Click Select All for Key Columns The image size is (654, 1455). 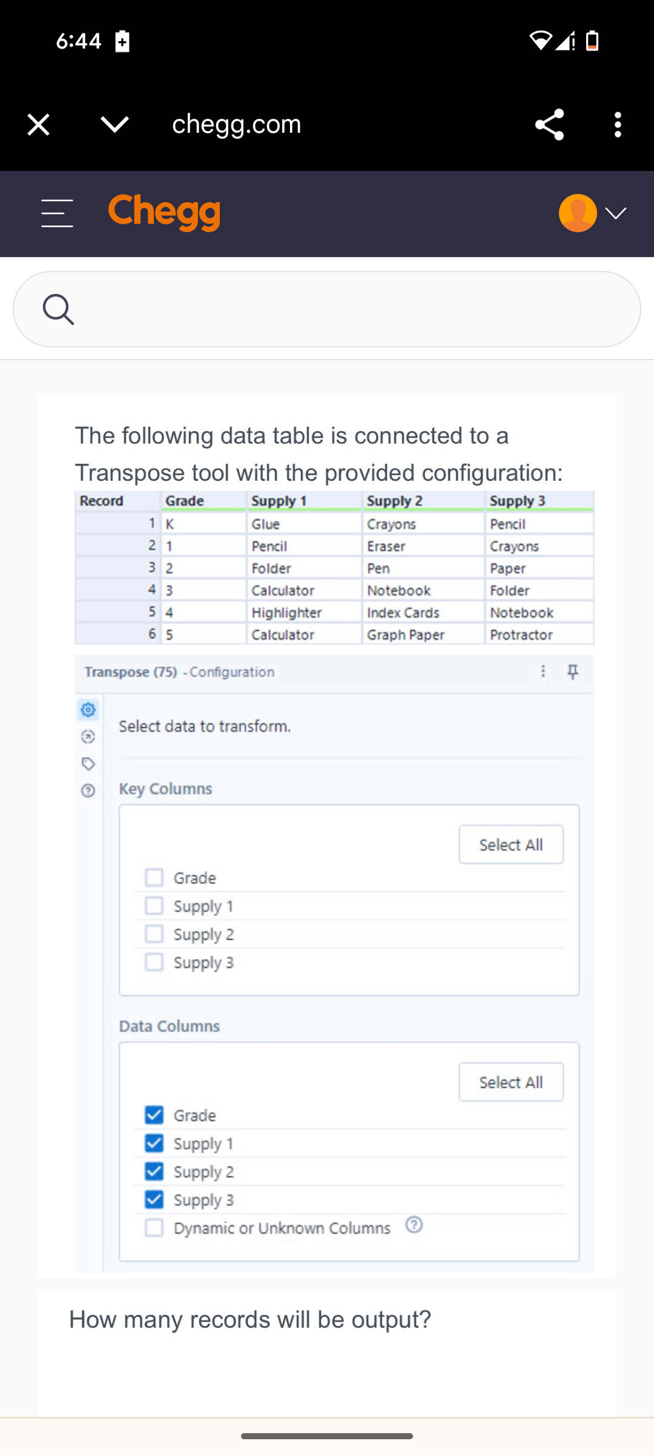pyautogui.click(x=510, y=844)
